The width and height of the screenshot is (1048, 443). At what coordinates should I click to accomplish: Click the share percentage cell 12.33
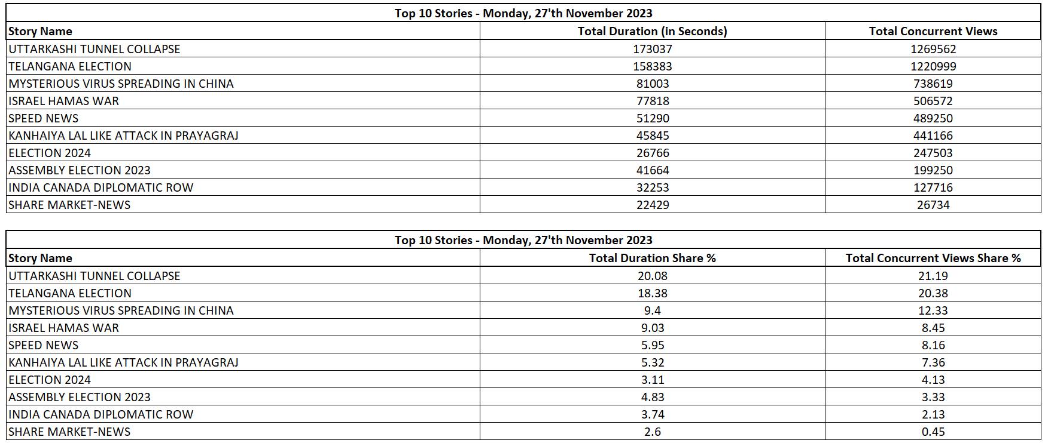[x=933, y=310]
